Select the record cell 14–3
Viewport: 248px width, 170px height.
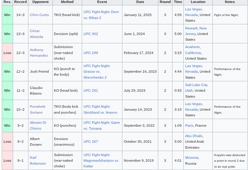point(20,15)
